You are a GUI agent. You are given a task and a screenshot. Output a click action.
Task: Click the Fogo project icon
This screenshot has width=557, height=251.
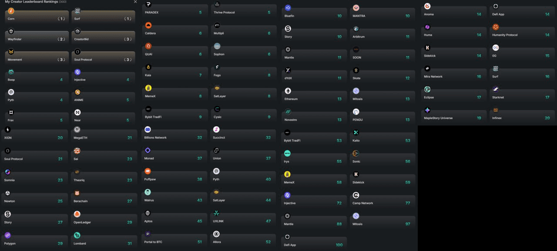(x=217, y=67)
